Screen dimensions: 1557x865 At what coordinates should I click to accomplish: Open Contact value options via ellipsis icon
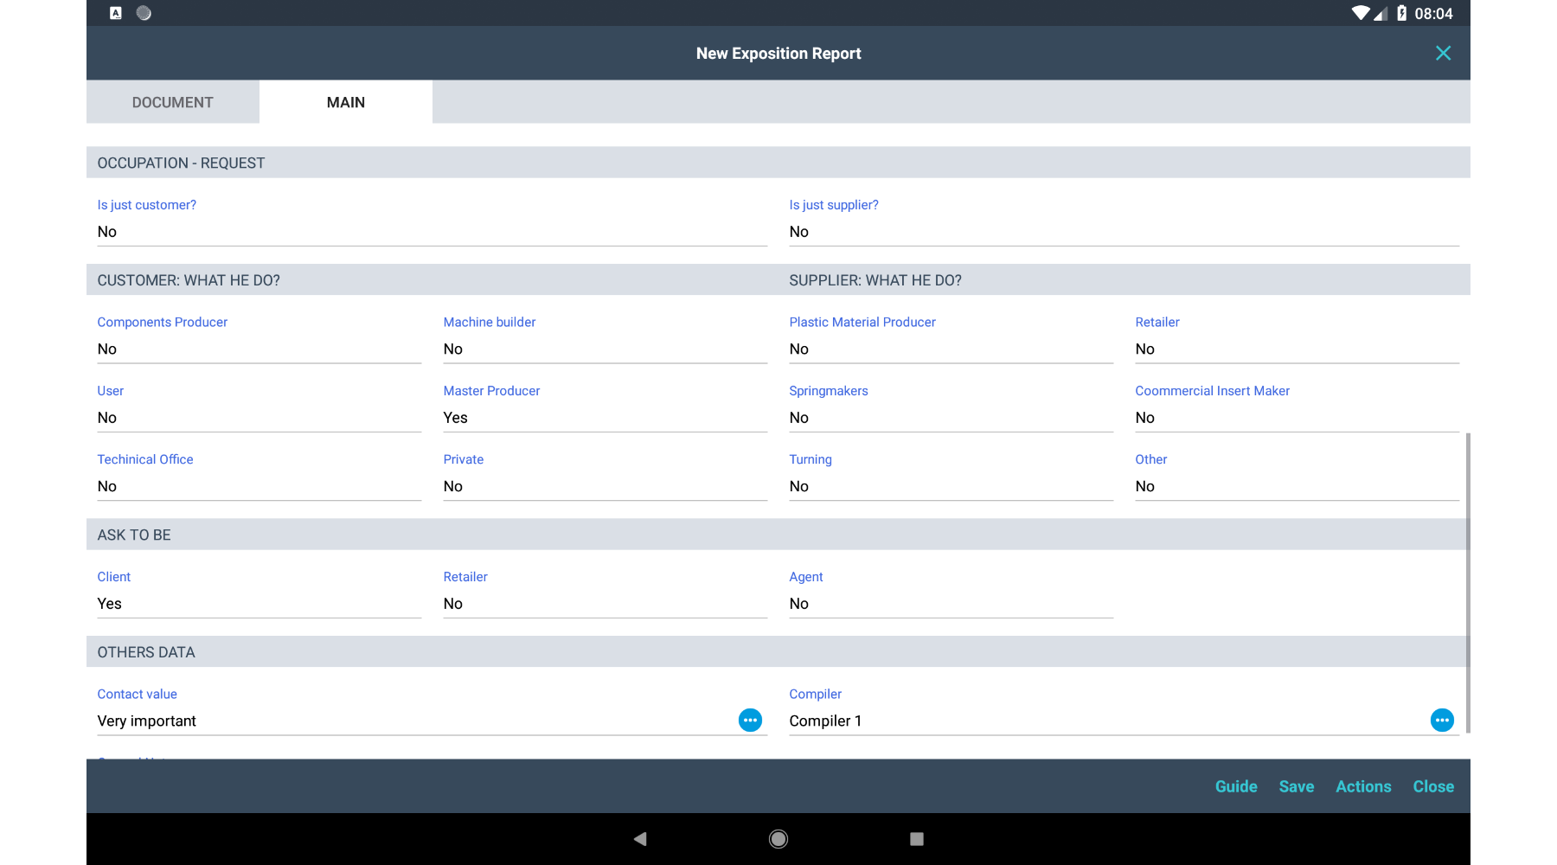[x=750, y=721]
